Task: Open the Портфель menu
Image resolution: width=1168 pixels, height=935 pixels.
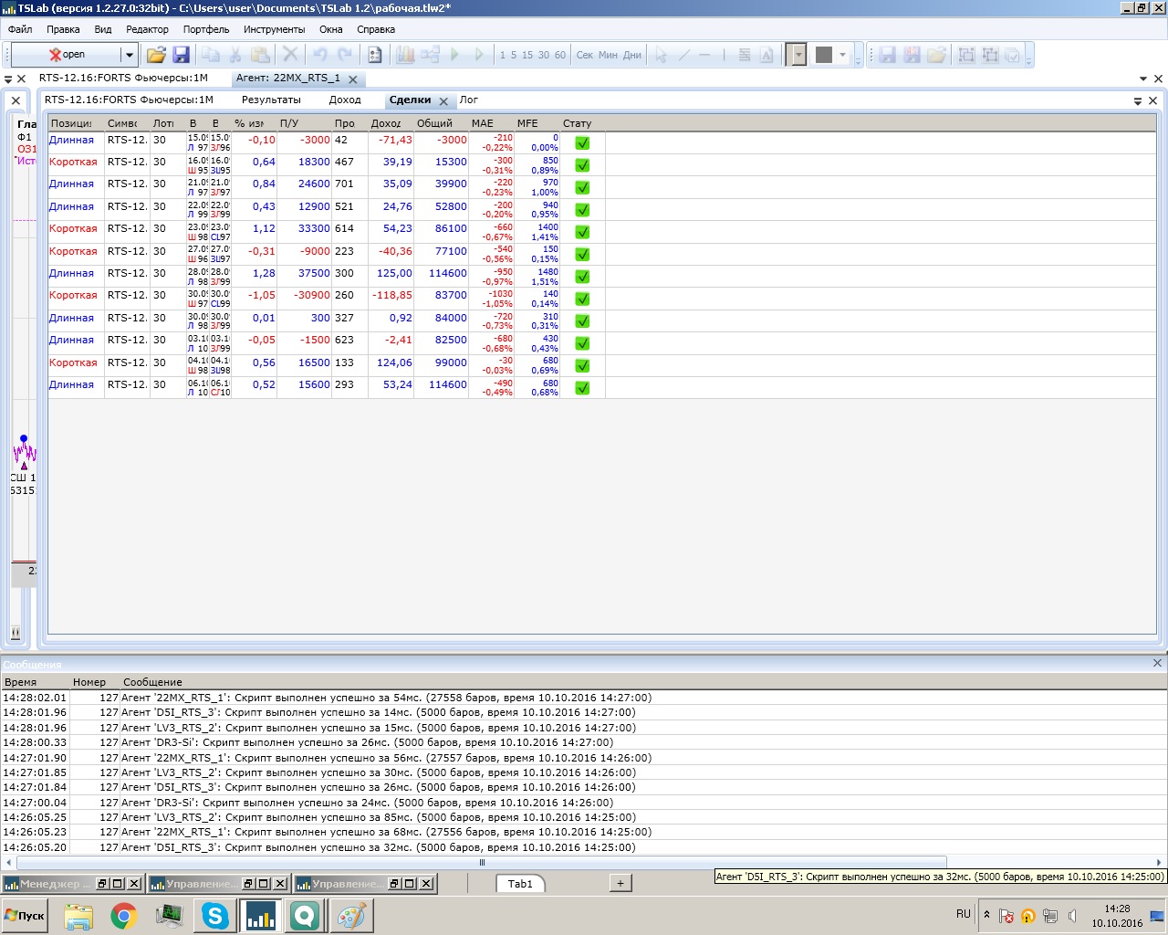Action: [x=206, y=29]
